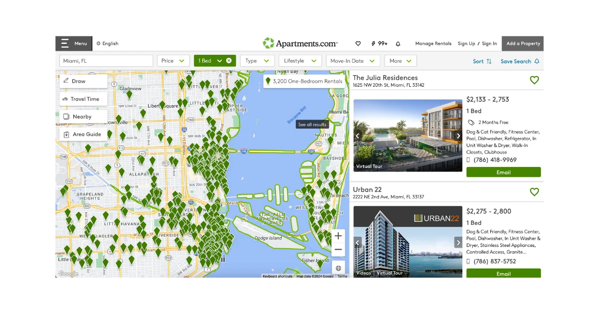Viewport: 599px width, 314px height.
Task: Open Travel Time car tool
Action: point(83,99)
